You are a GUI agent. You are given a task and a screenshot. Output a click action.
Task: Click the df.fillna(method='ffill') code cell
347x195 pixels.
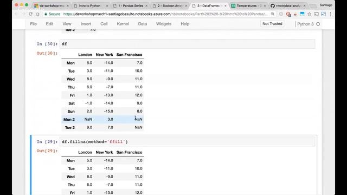pyautogui.click(x=188, y=141)
